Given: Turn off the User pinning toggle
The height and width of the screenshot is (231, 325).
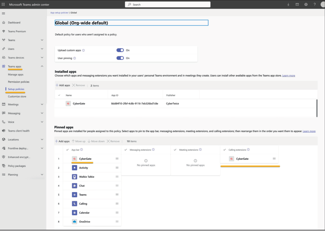Looking at the screenshot, I should (120, 58).
